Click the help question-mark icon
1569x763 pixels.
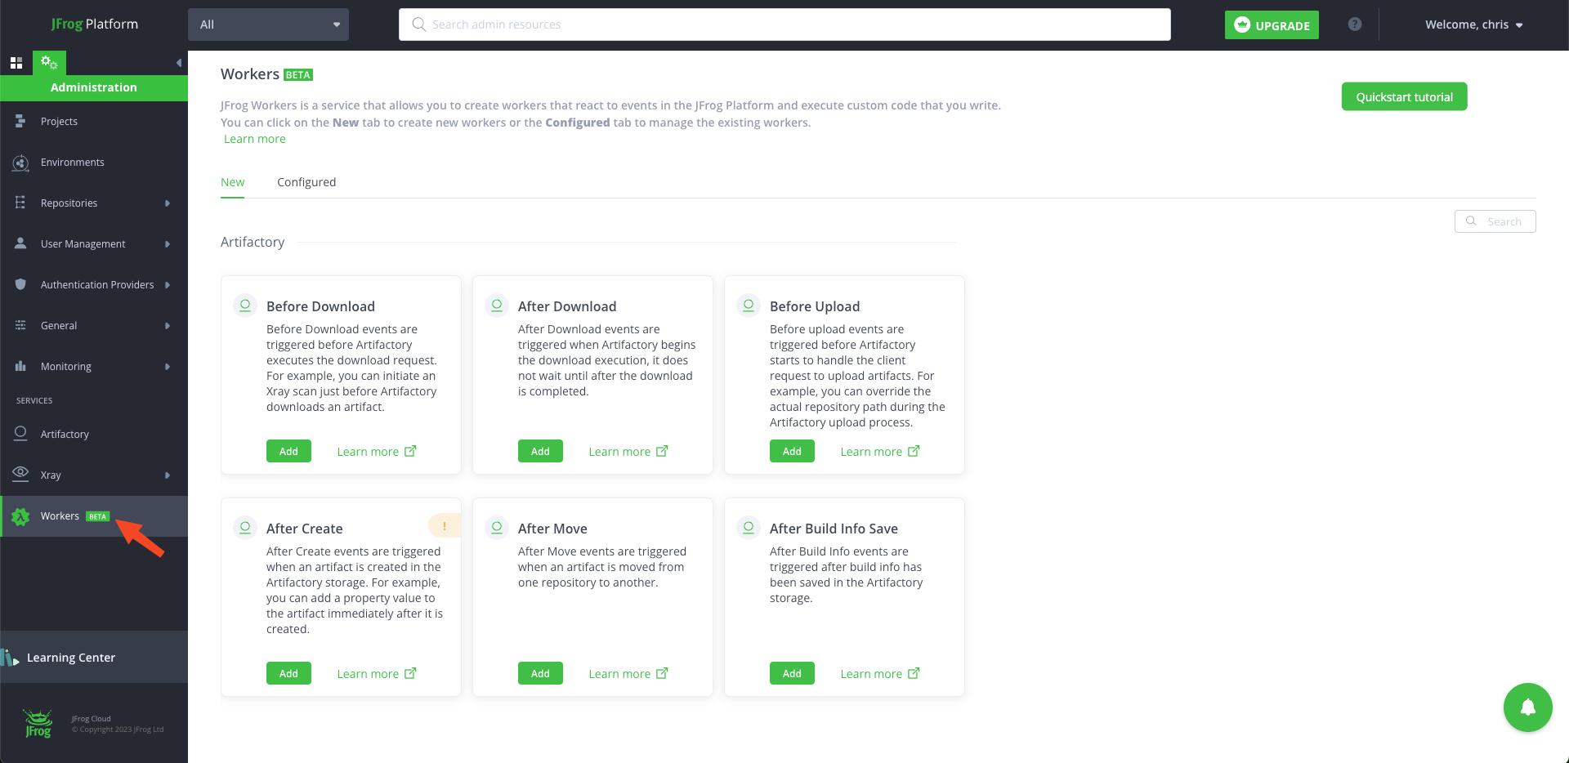pyautogui.click(x=1355, y=24)
